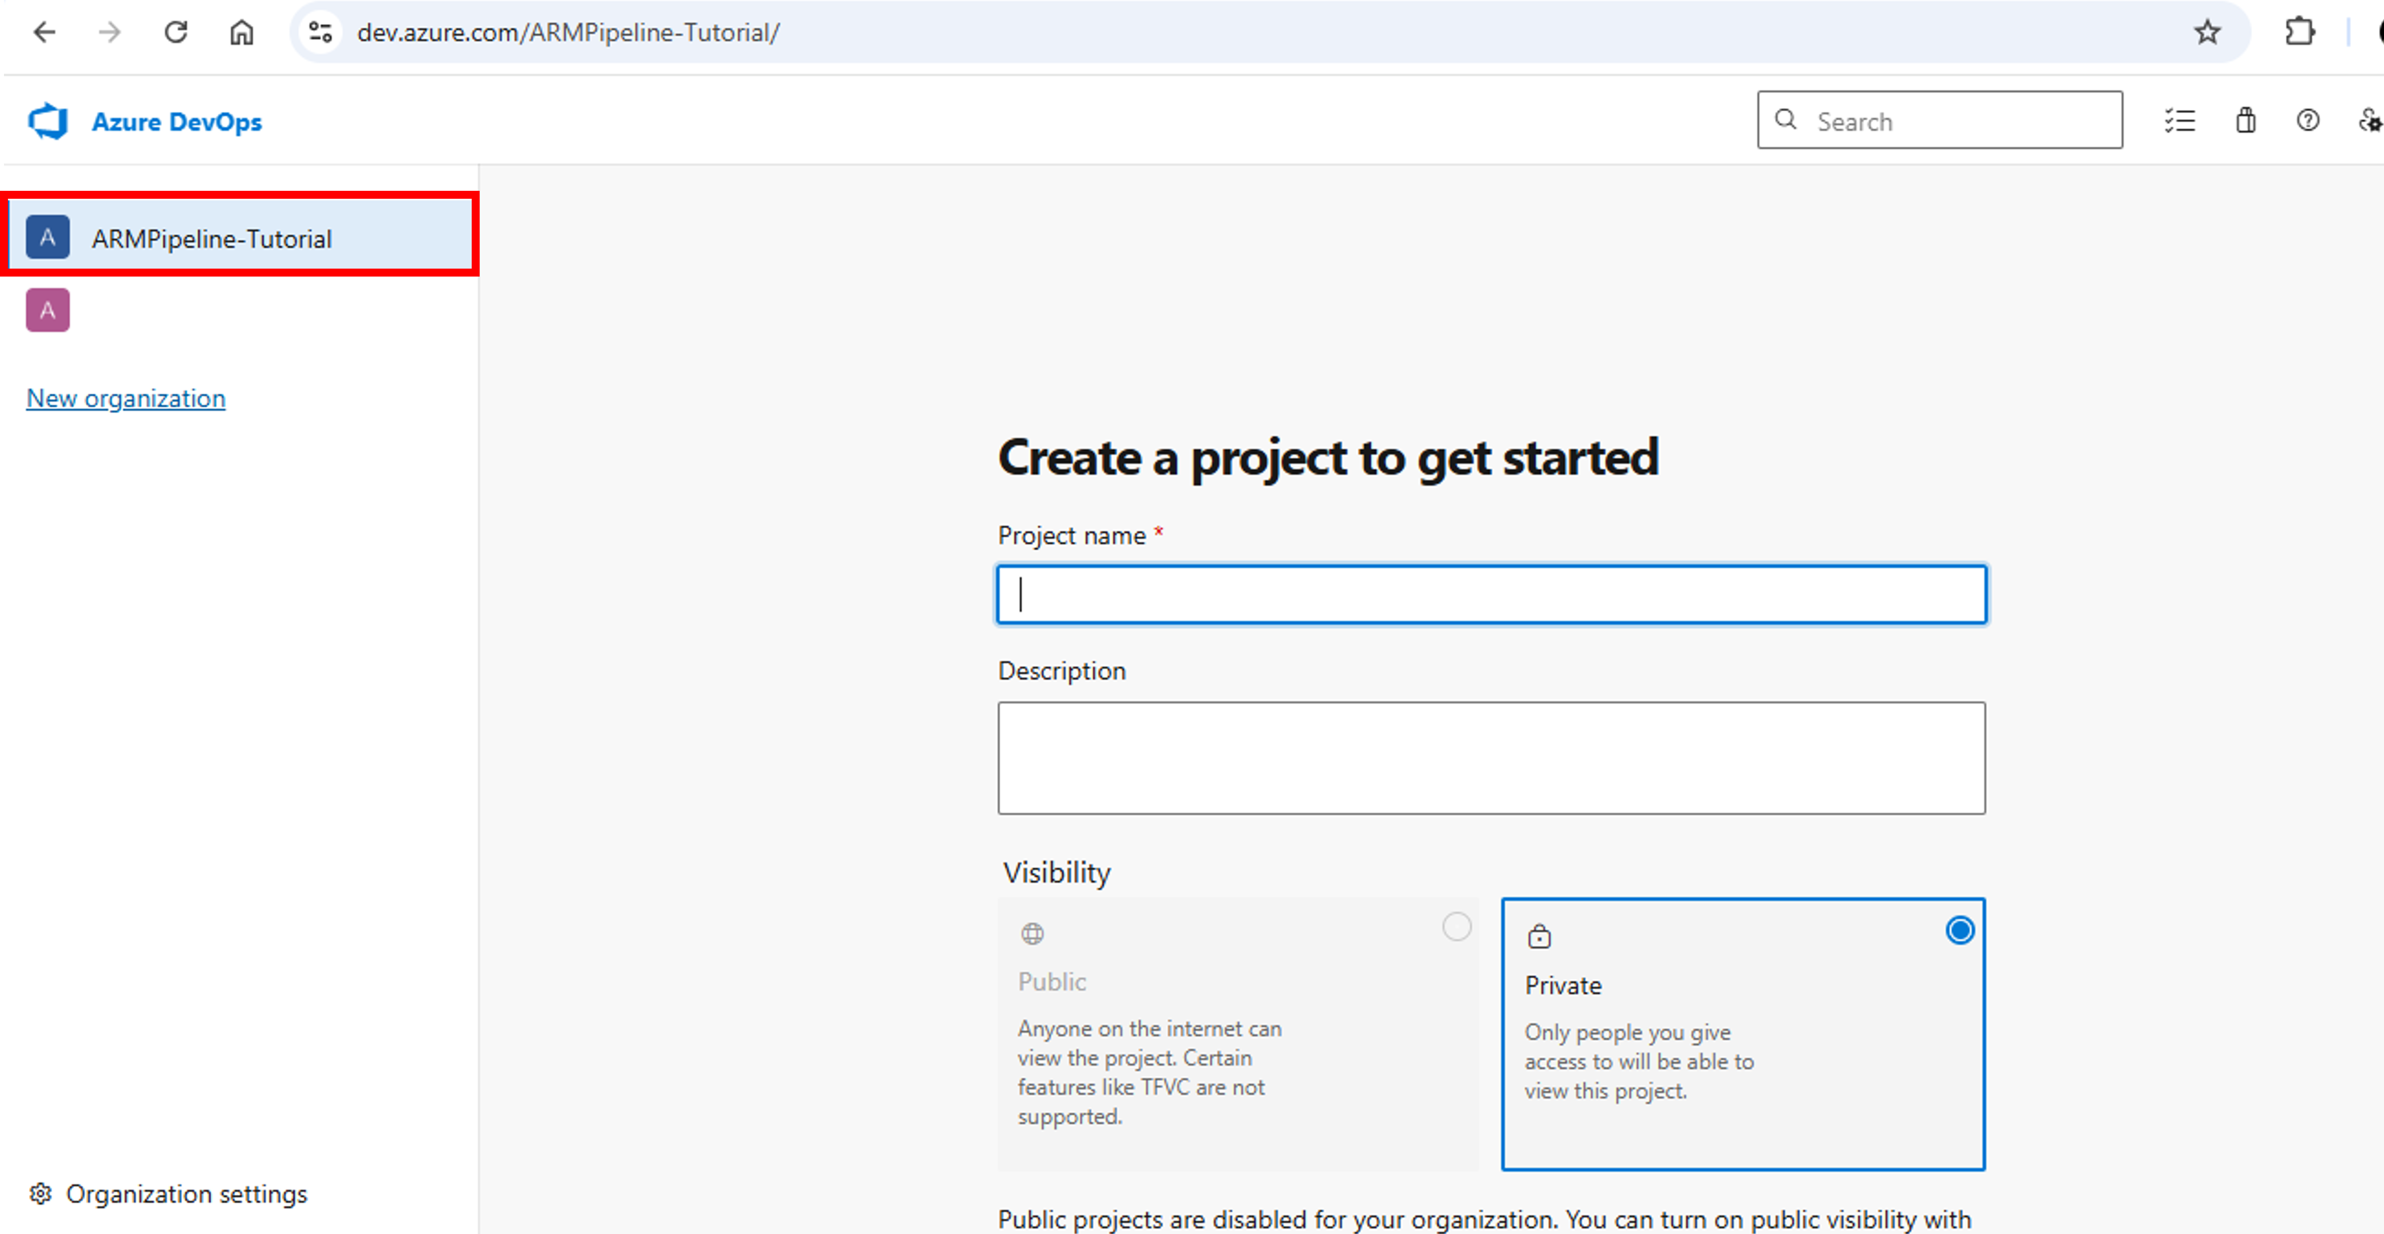Open the browser extensions puzzle icon
This screenshot has height=1234, width=2384.
(x=2300, y=31)
